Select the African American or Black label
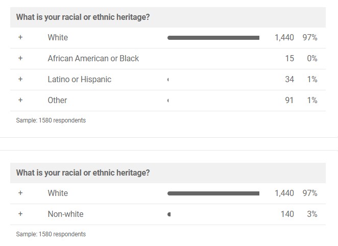The image size is (338, 246). [x=93, y=58]
